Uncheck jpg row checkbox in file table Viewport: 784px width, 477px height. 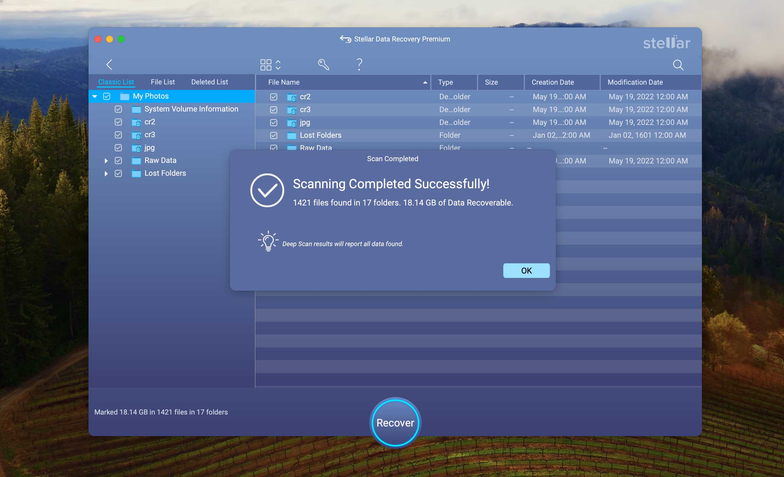click(273, 122)
